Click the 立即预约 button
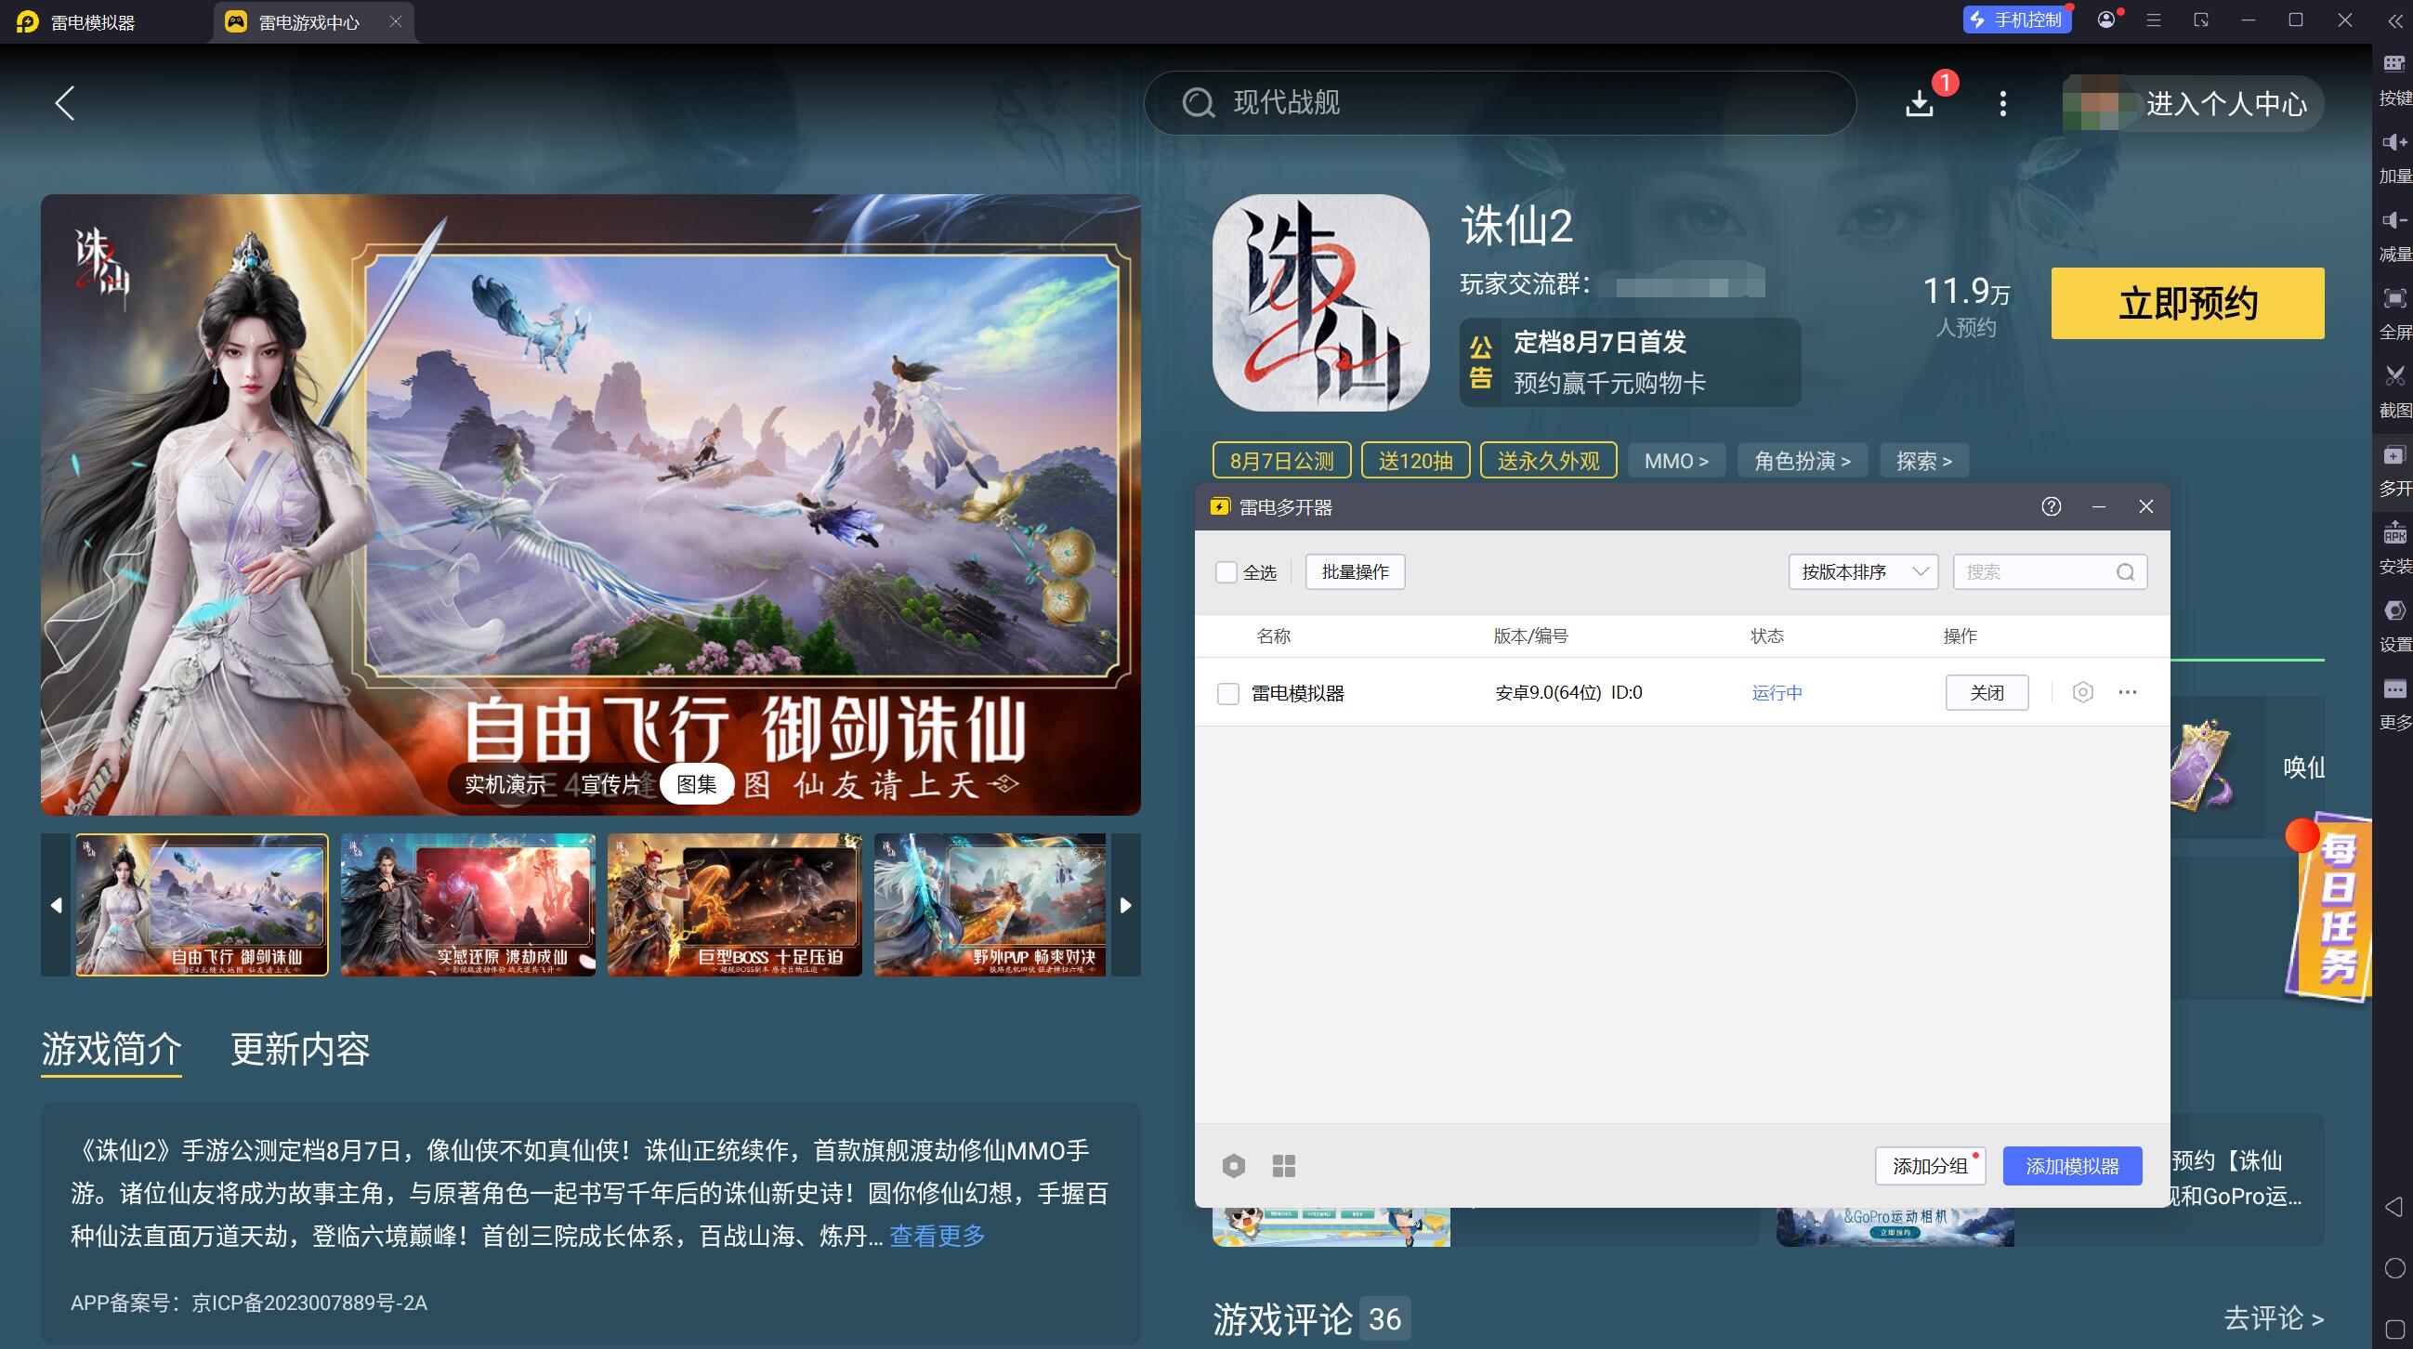 point(2187,304)
